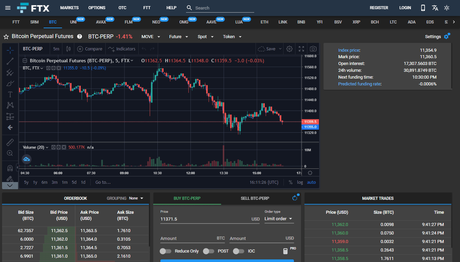The image size is (460, 262).
Task: Expand more drawing tools chevron at sidebar bottom
Action: pos(10,186)
